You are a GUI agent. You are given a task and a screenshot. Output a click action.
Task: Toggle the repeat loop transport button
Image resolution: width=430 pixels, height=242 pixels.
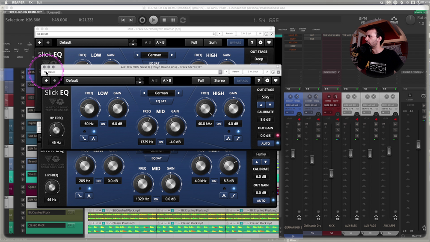183,20
